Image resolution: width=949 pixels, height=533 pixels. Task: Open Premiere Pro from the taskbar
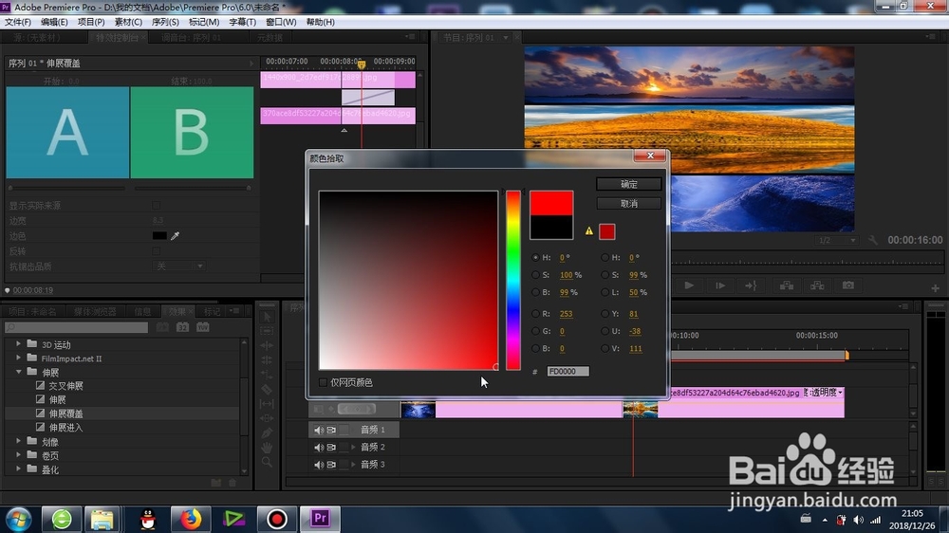(x=320, y=519)
